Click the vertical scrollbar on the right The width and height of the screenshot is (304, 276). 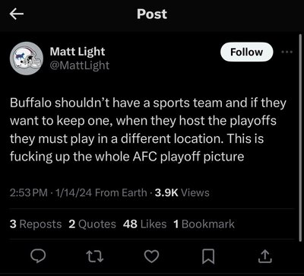300,138
